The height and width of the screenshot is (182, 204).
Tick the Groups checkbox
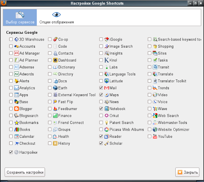click(50, 130)
